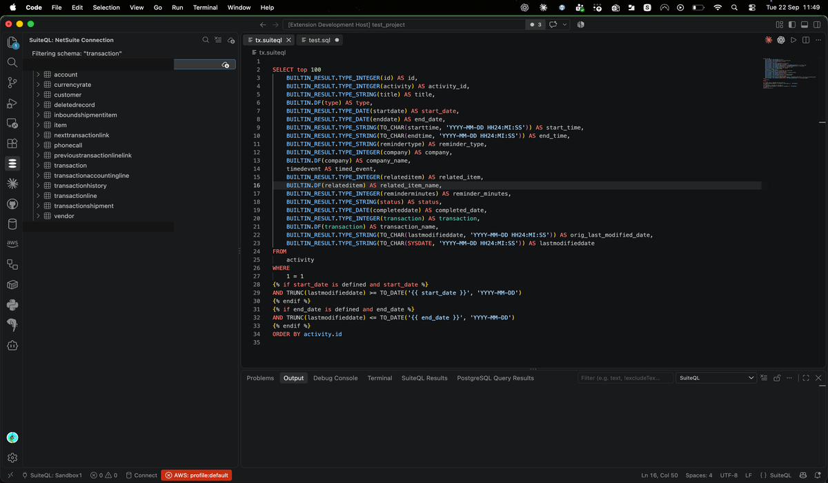
Task: Click the search icon in SuiteQL panel header
Action: click(206, 40)
